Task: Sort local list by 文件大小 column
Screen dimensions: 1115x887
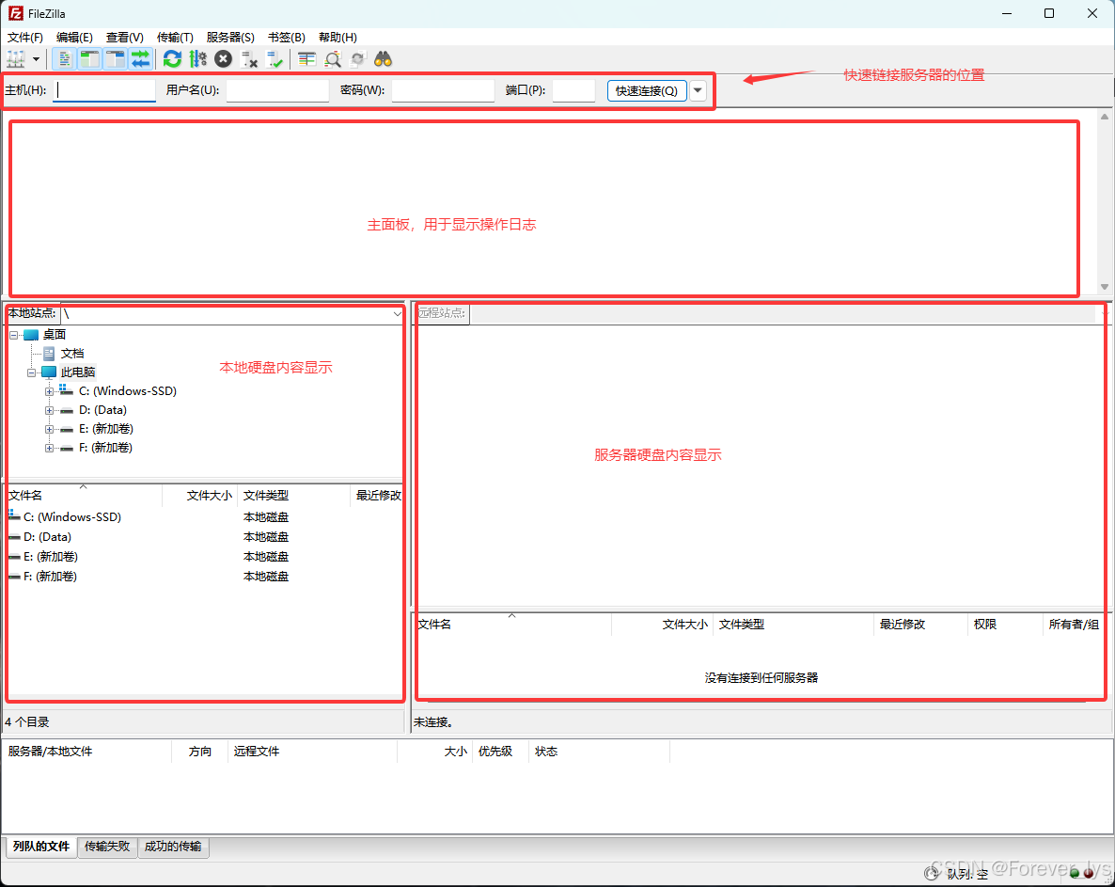Action: [x=200, y=495]
